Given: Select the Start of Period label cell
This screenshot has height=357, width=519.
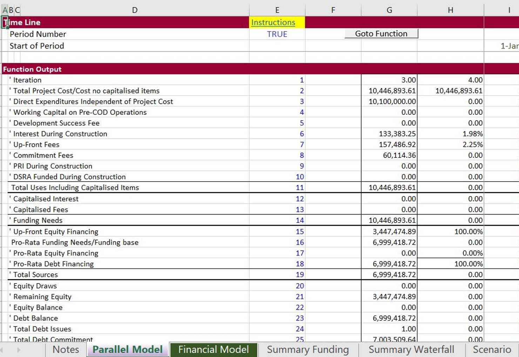Looking at the screenshot, I should coord(37,46).
